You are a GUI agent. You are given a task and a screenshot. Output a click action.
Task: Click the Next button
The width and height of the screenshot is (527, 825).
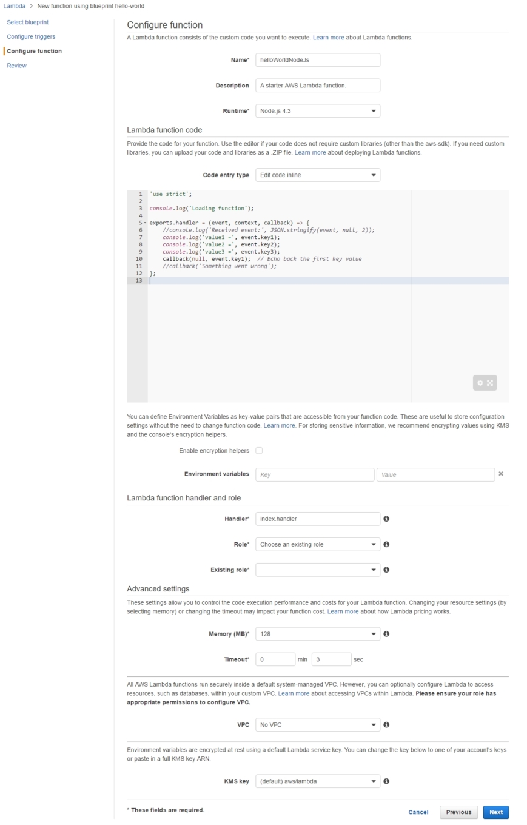(496, 812)
